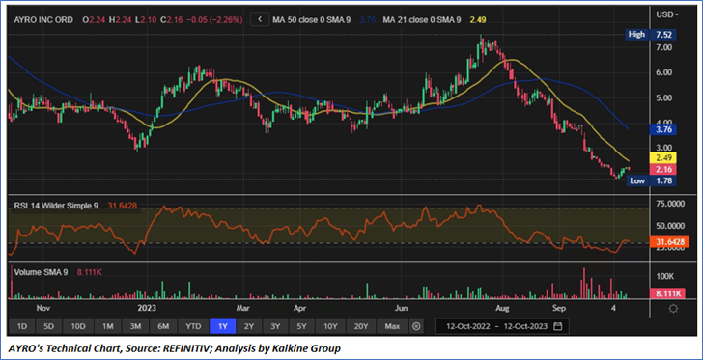Click the Volume SMA 9 label
The image size is (703, 360).
coord(42,272)
